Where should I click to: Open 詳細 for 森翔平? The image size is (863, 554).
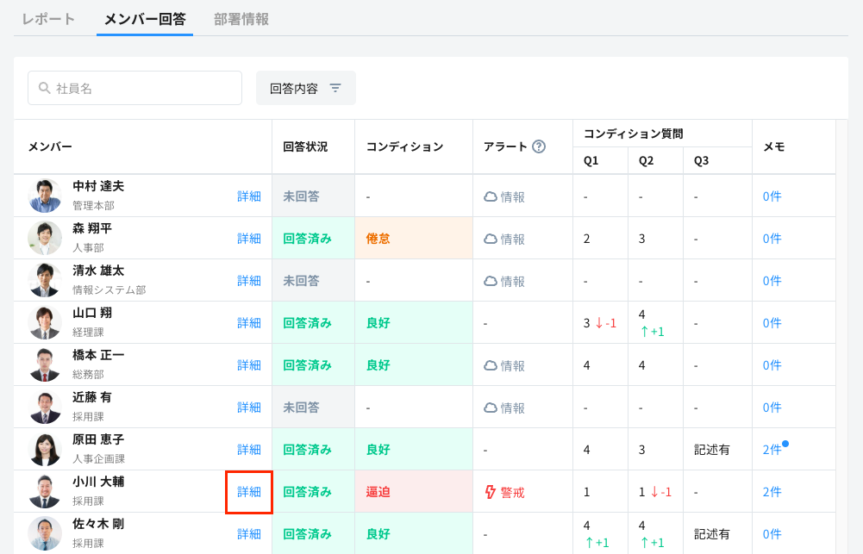tap(248, 238)
